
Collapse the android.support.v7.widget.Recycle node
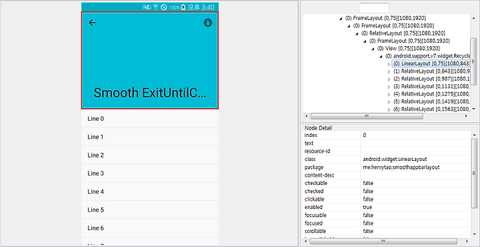coord(381,56)
